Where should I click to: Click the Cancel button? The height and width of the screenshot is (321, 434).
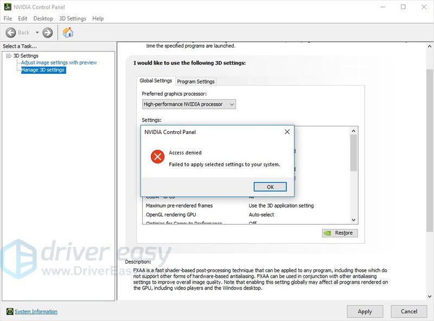tap(409, 312)
